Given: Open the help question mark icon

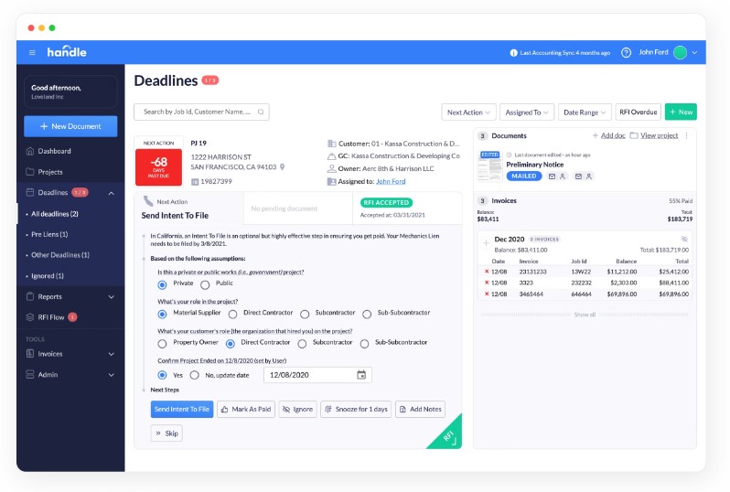Looking at the screenshot, I should pyautogui.click(x=626, y=53).
